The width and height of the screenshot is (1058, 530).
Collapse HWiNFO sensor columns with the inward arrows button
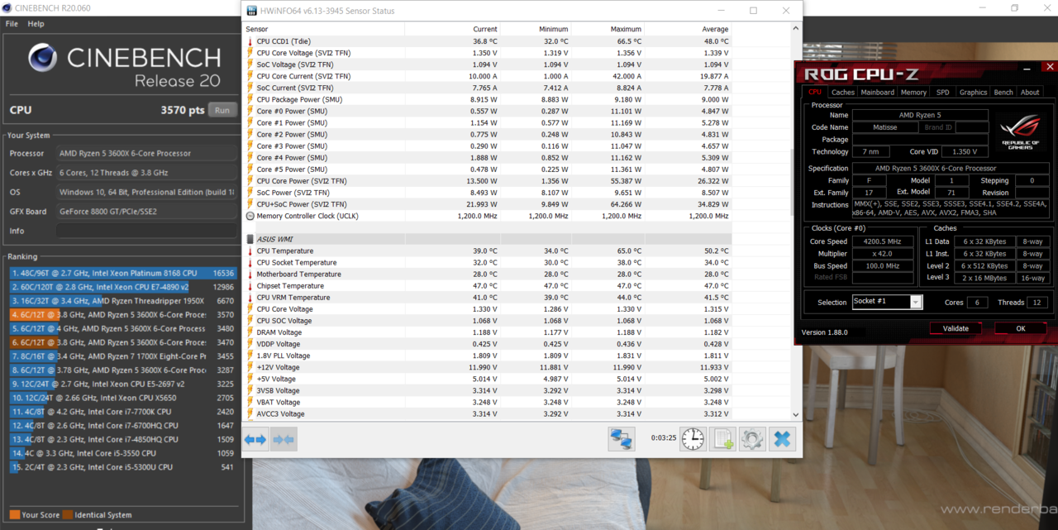284,440
